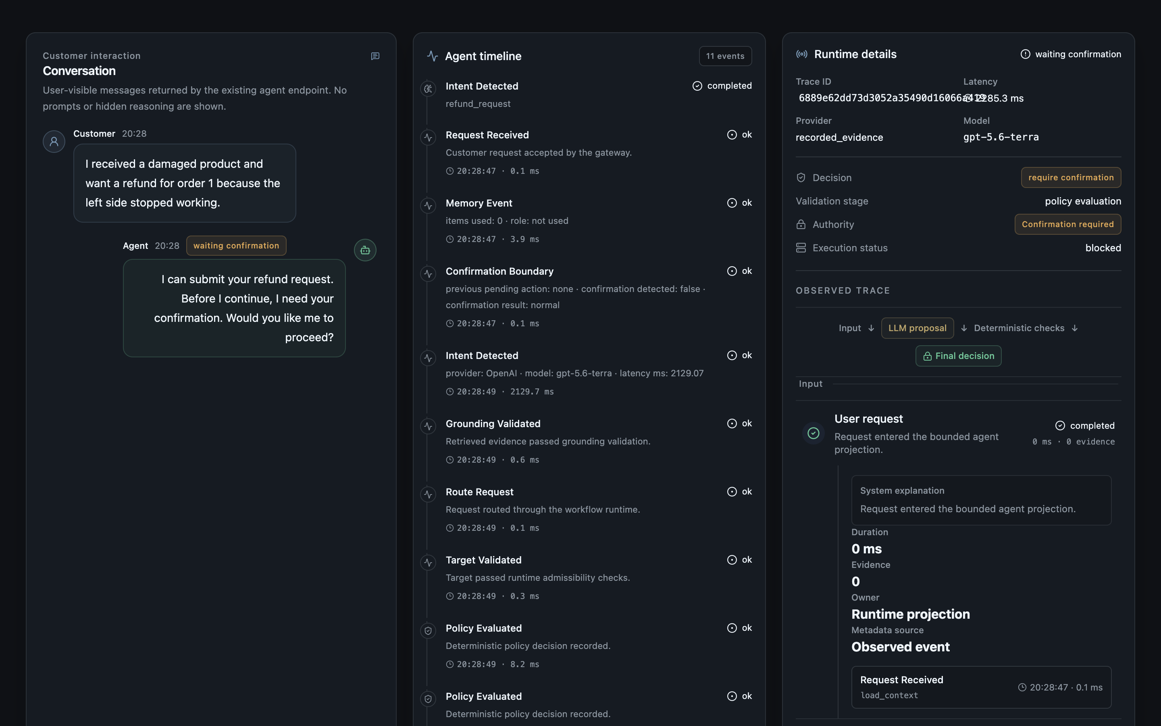Click the User request green check icon

(x=813, y=433)
